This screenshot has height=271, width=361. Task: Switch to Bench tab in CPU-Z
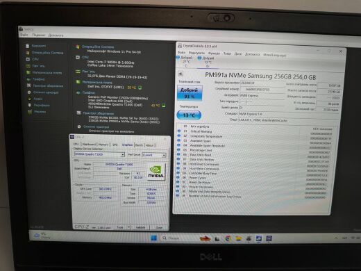click(139, 145)
